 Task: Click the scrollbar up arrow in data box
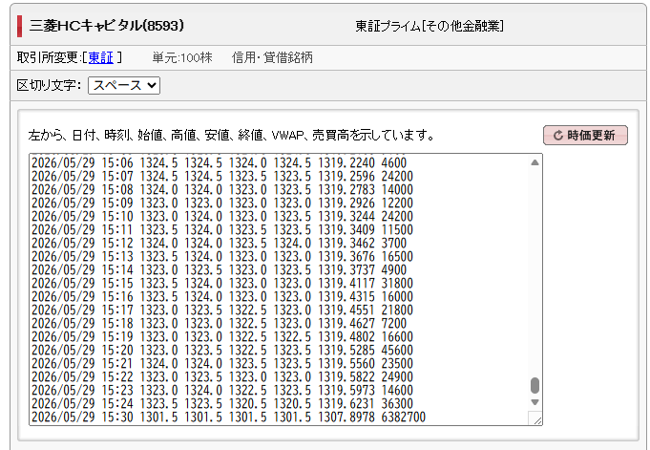coord(535,162)
